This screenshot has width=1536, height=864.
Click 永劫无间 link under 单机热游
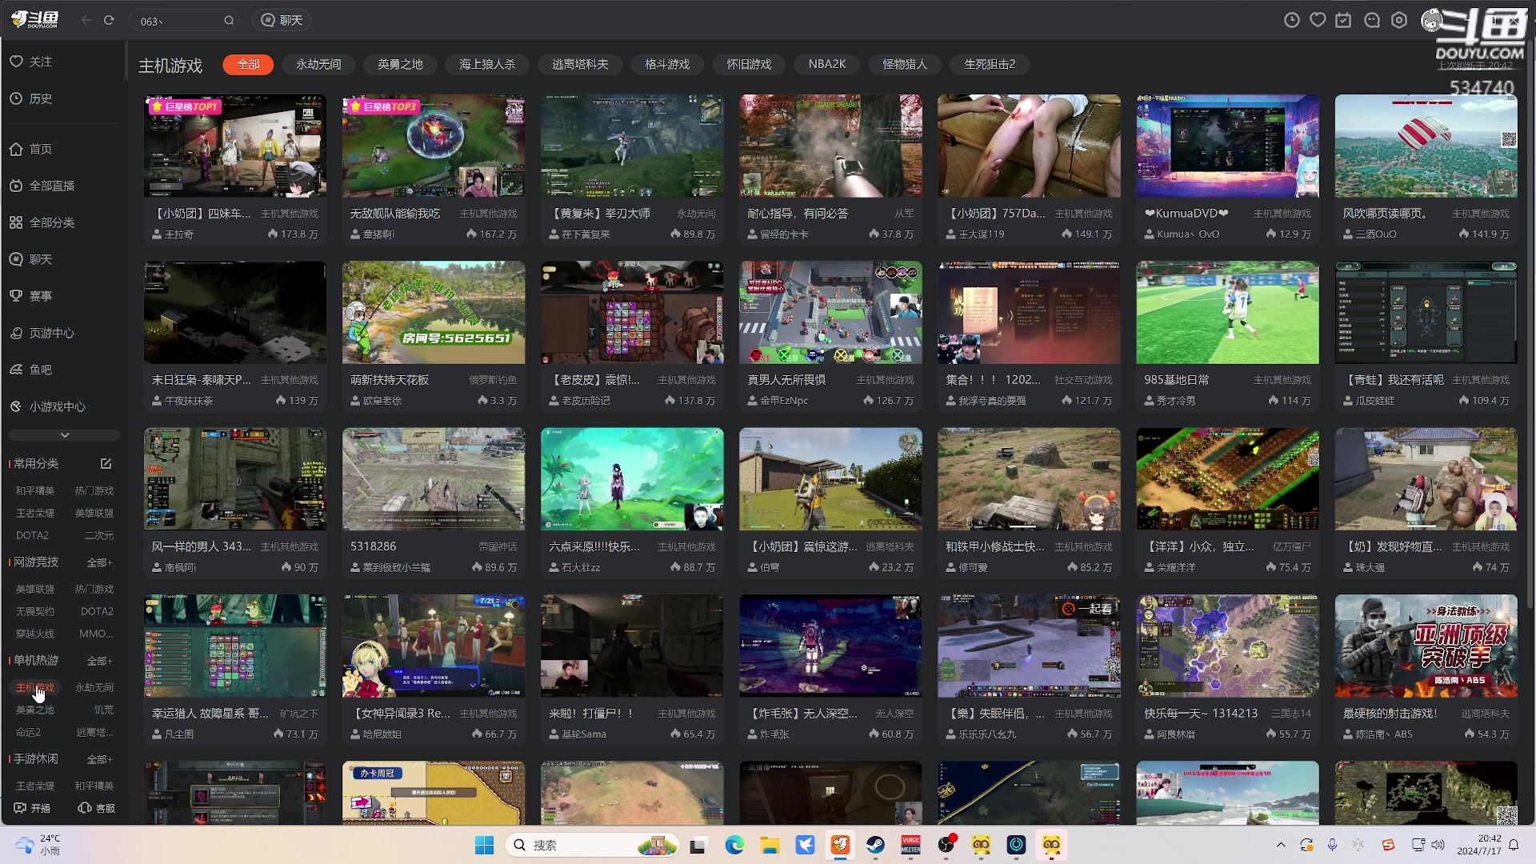94,687
